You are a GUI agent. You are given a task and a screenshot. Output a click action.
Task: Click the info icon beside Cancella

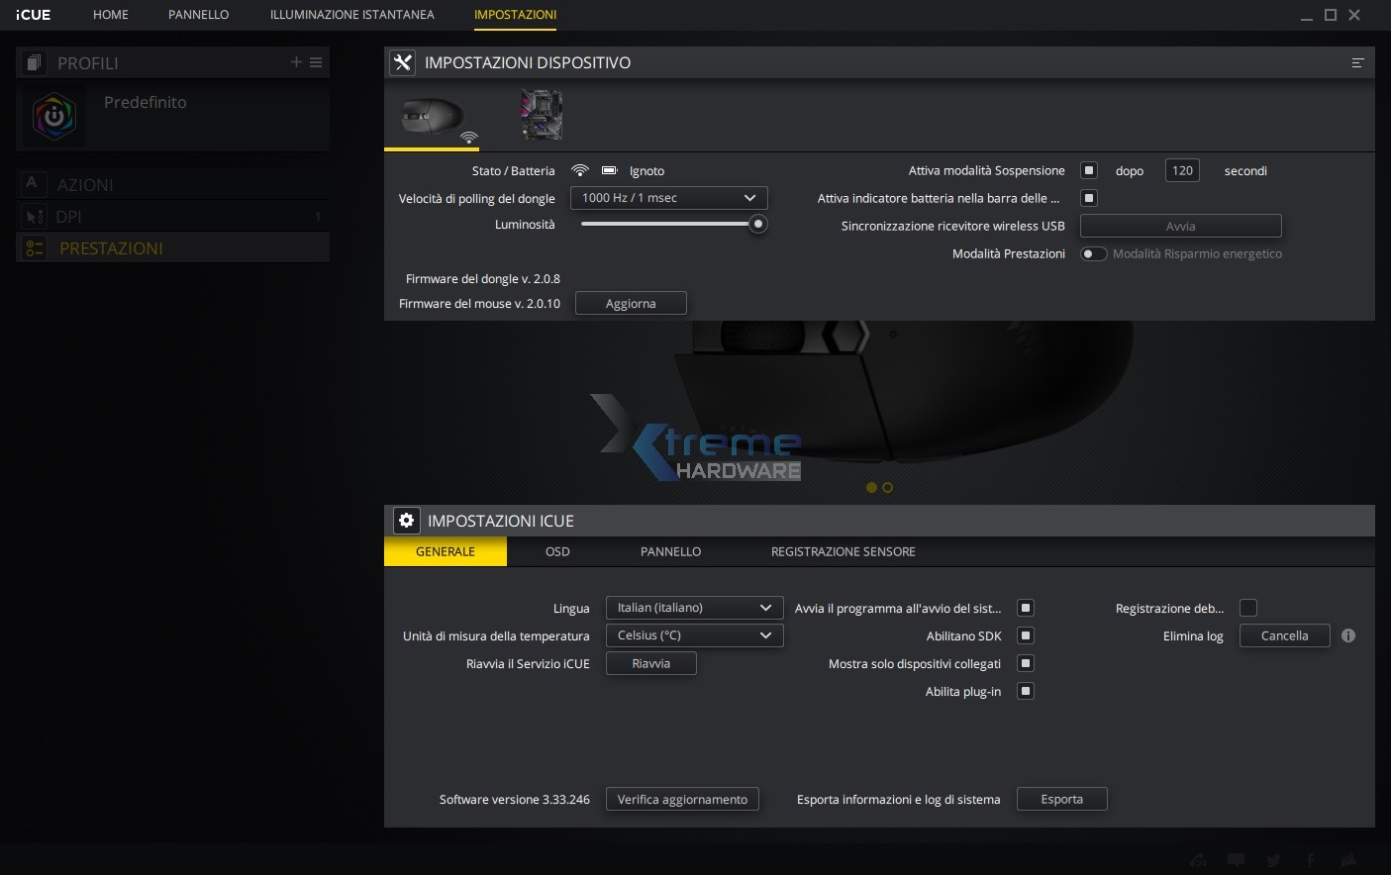1348,635
